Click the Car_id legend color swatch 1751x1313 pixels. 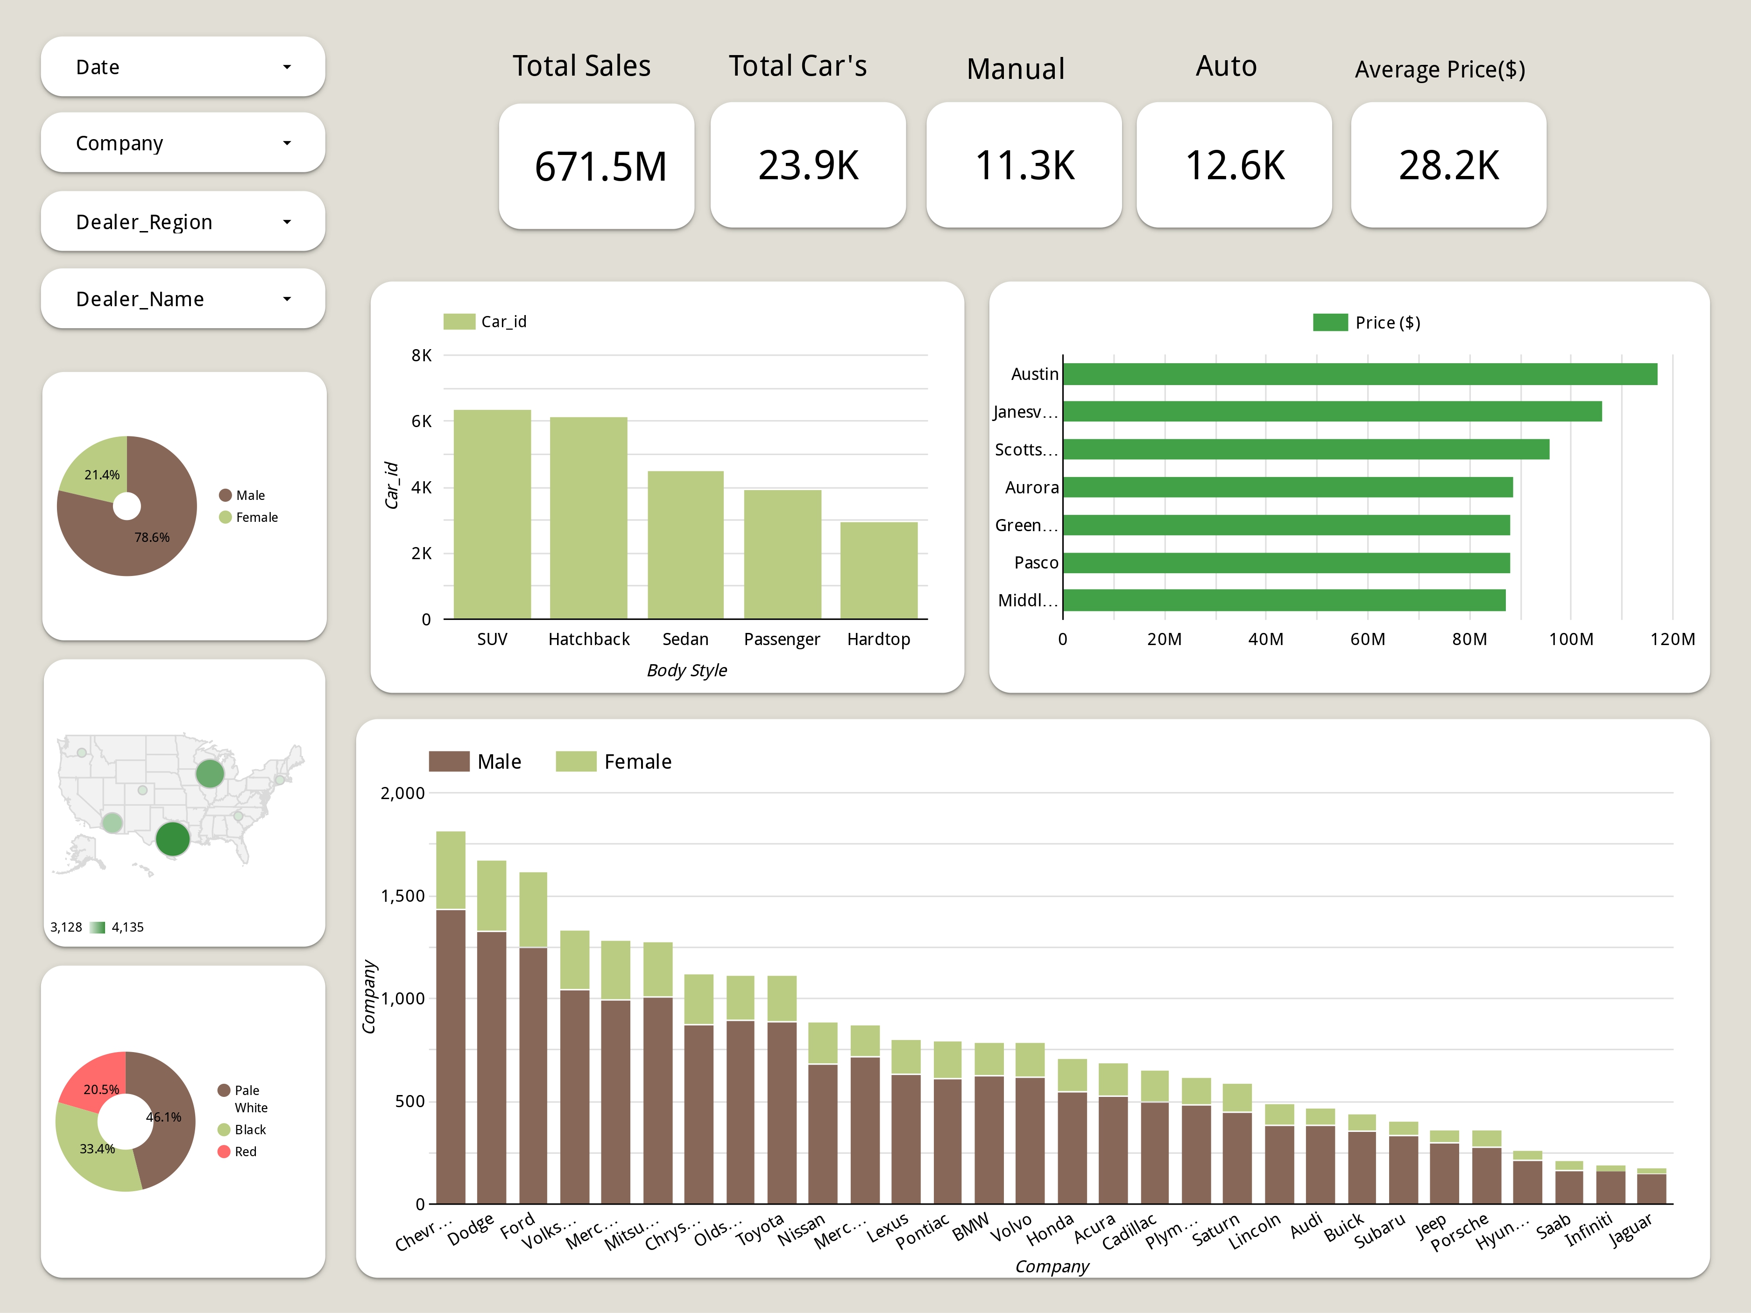click(x=459, y=321)
